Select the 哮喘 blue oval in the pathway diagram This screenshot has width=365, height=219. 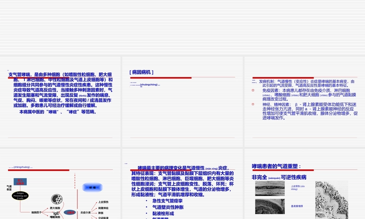pyautogui.click(x=92, y=187)
